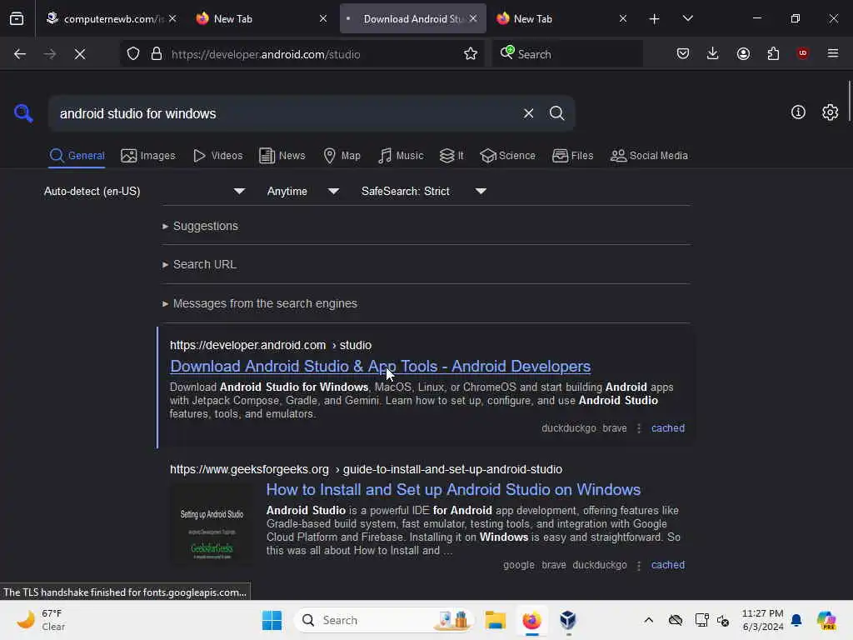Open cached link for Android Developers result
853x640 pixels.
point(667,428)
